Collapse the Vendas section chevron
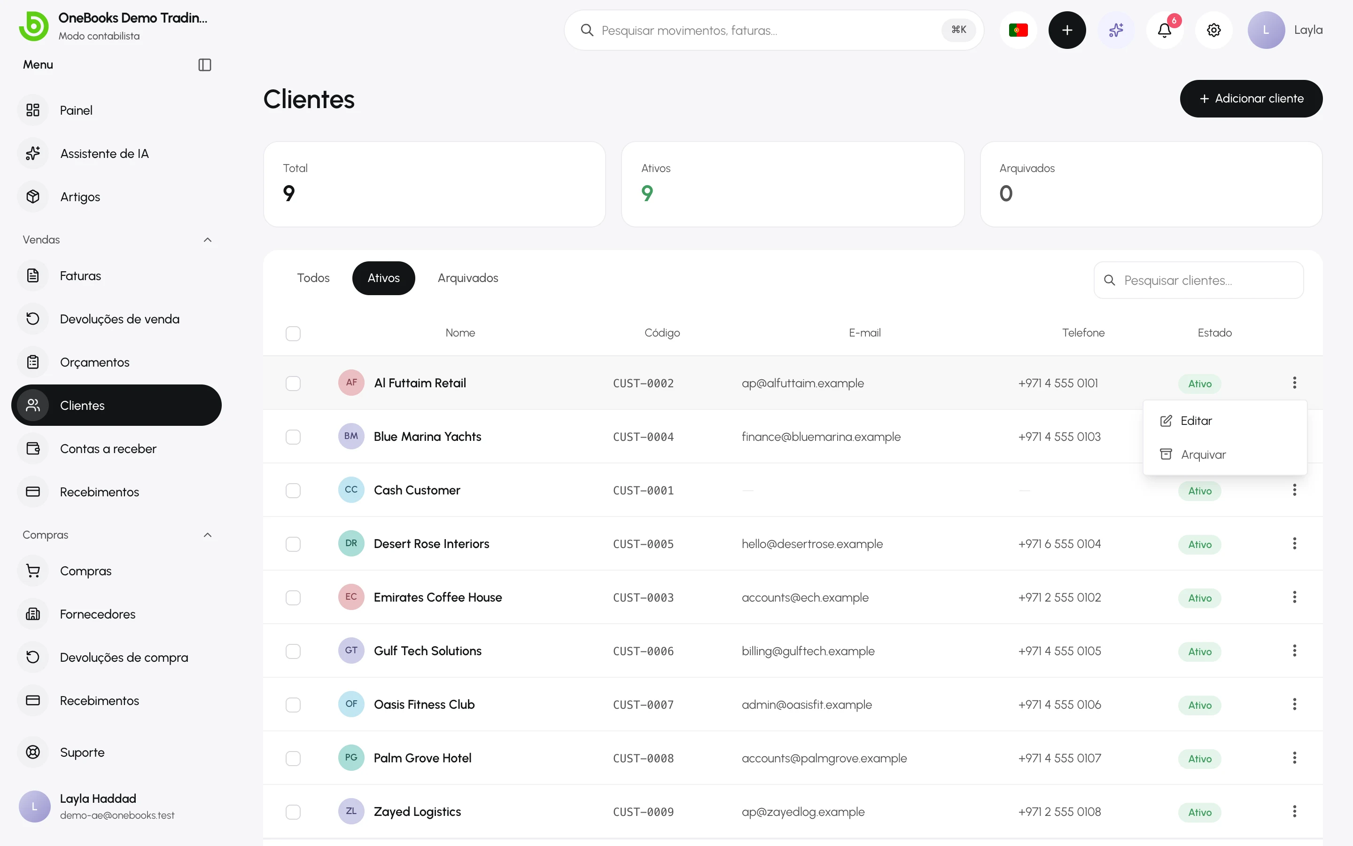1353x846 pixels. [208, 240]
